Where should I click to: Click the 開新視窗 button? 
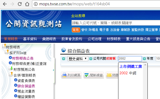94,75
